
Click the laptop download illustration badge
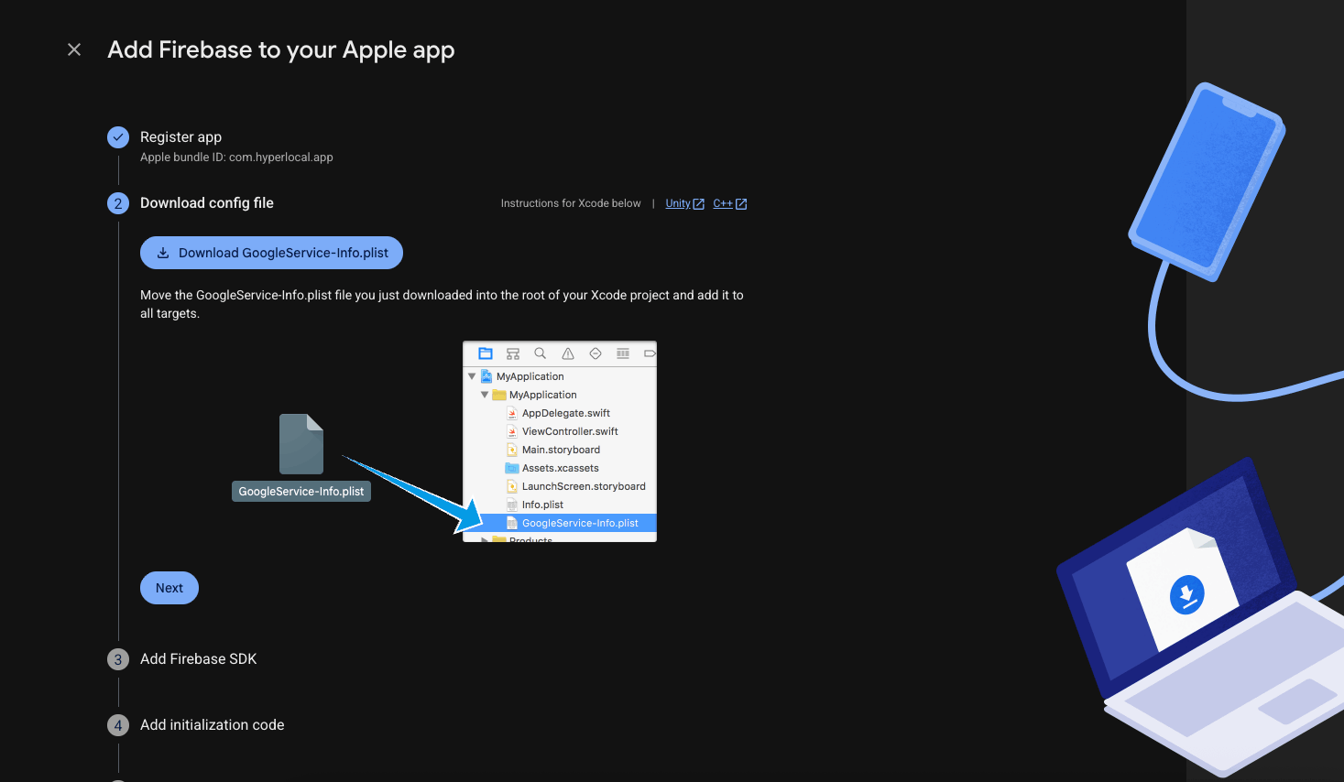[1187, 594]
